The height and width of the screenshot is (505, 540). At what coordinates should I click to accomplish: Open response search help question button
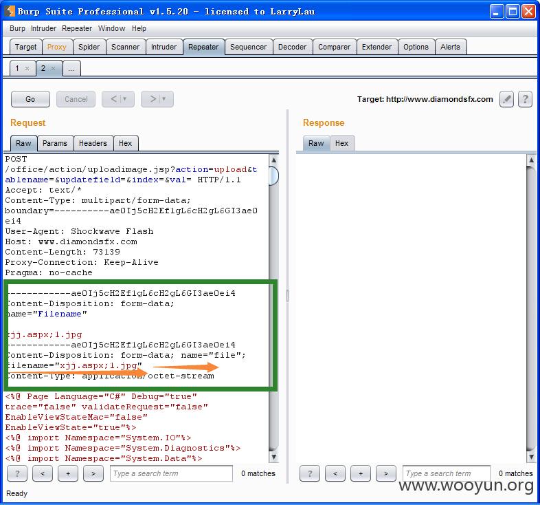(x=310, y=473)
